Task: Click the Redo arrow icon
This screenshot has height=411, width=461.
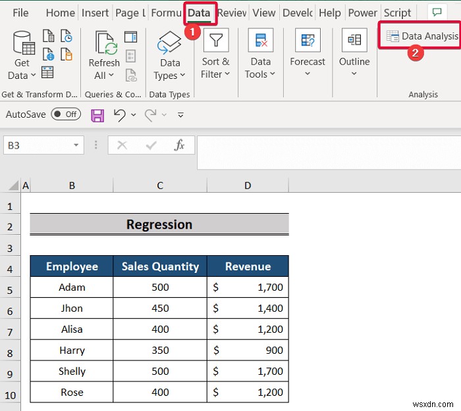Action: pyautogui.click(x=151, y=115)
